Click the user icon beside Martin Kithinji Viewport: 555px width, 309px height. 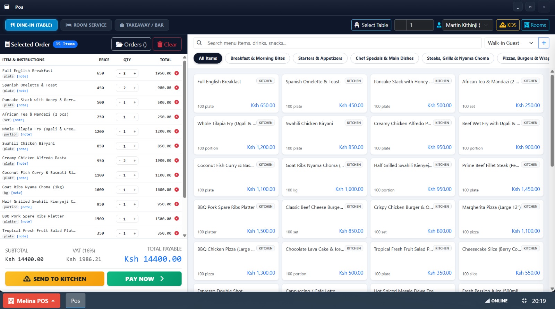coord(439,25)
